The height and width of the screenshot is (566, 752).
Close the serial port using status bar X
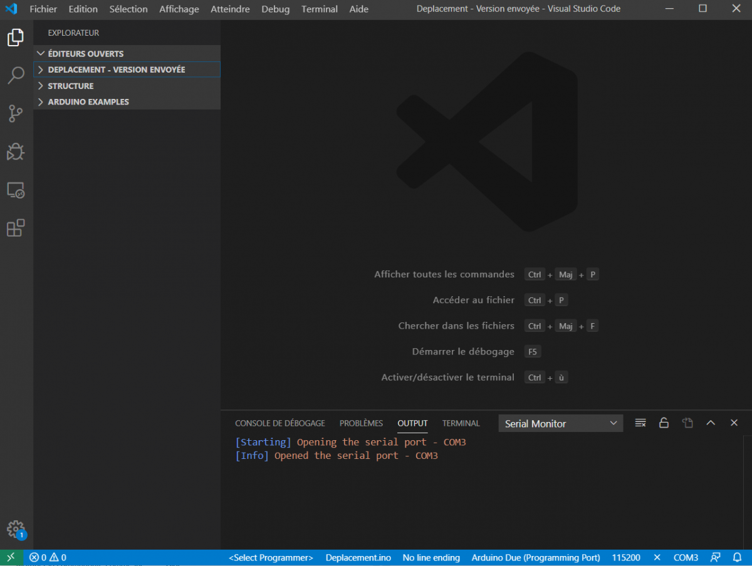[657, 558]
